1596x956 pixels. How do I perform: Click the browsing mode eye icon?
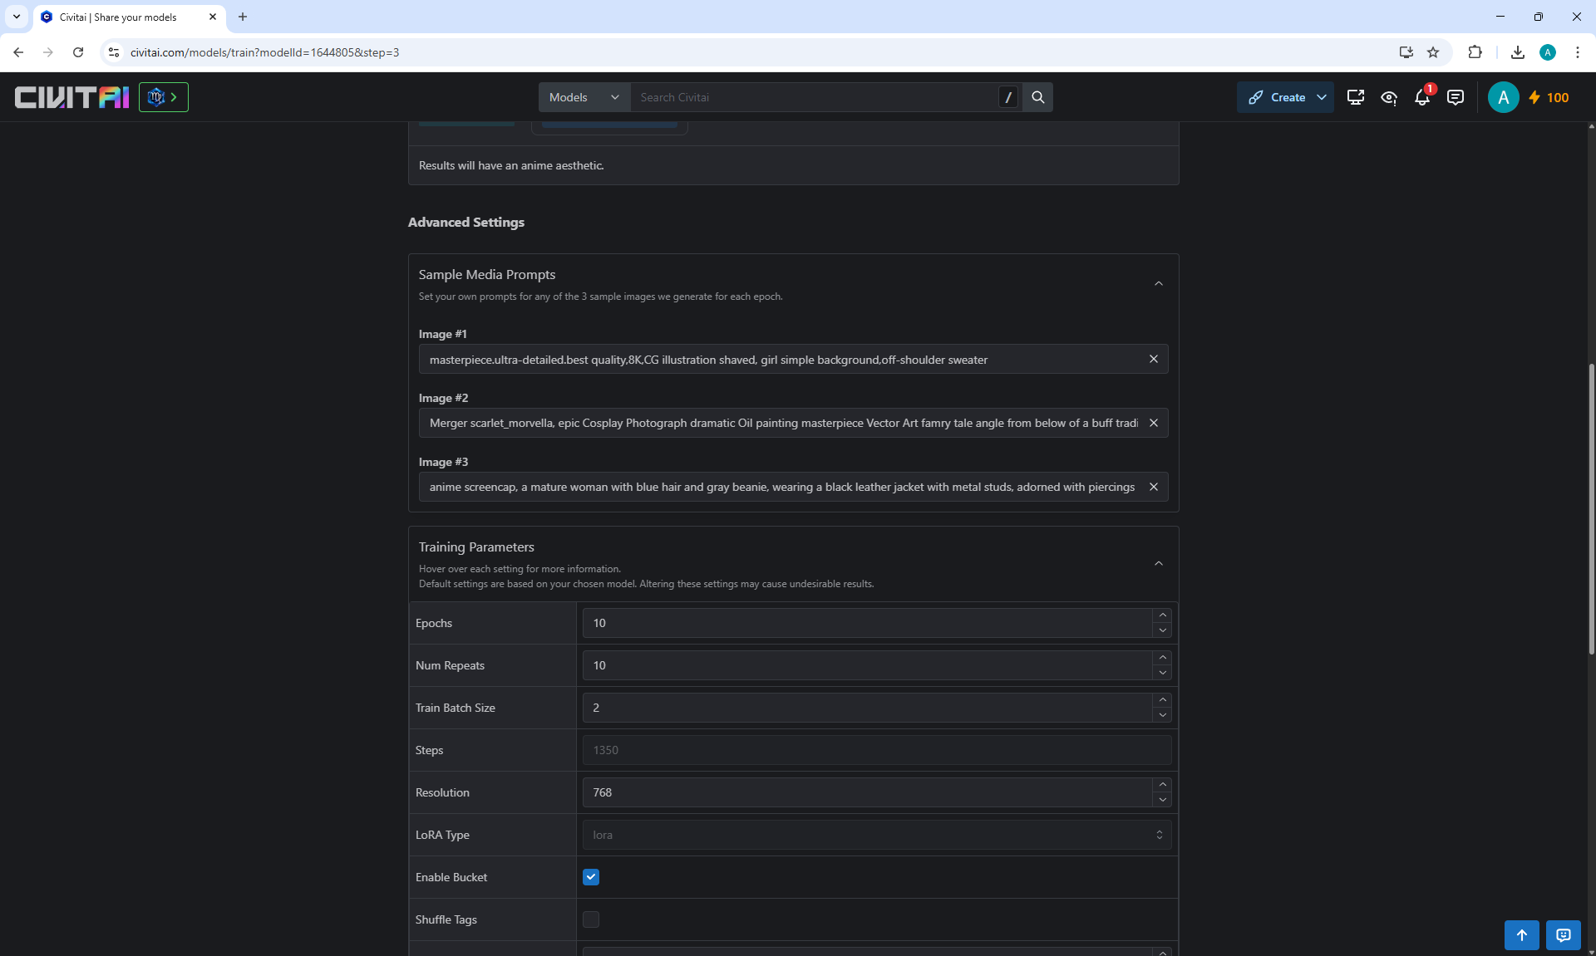click(1388, 97)
